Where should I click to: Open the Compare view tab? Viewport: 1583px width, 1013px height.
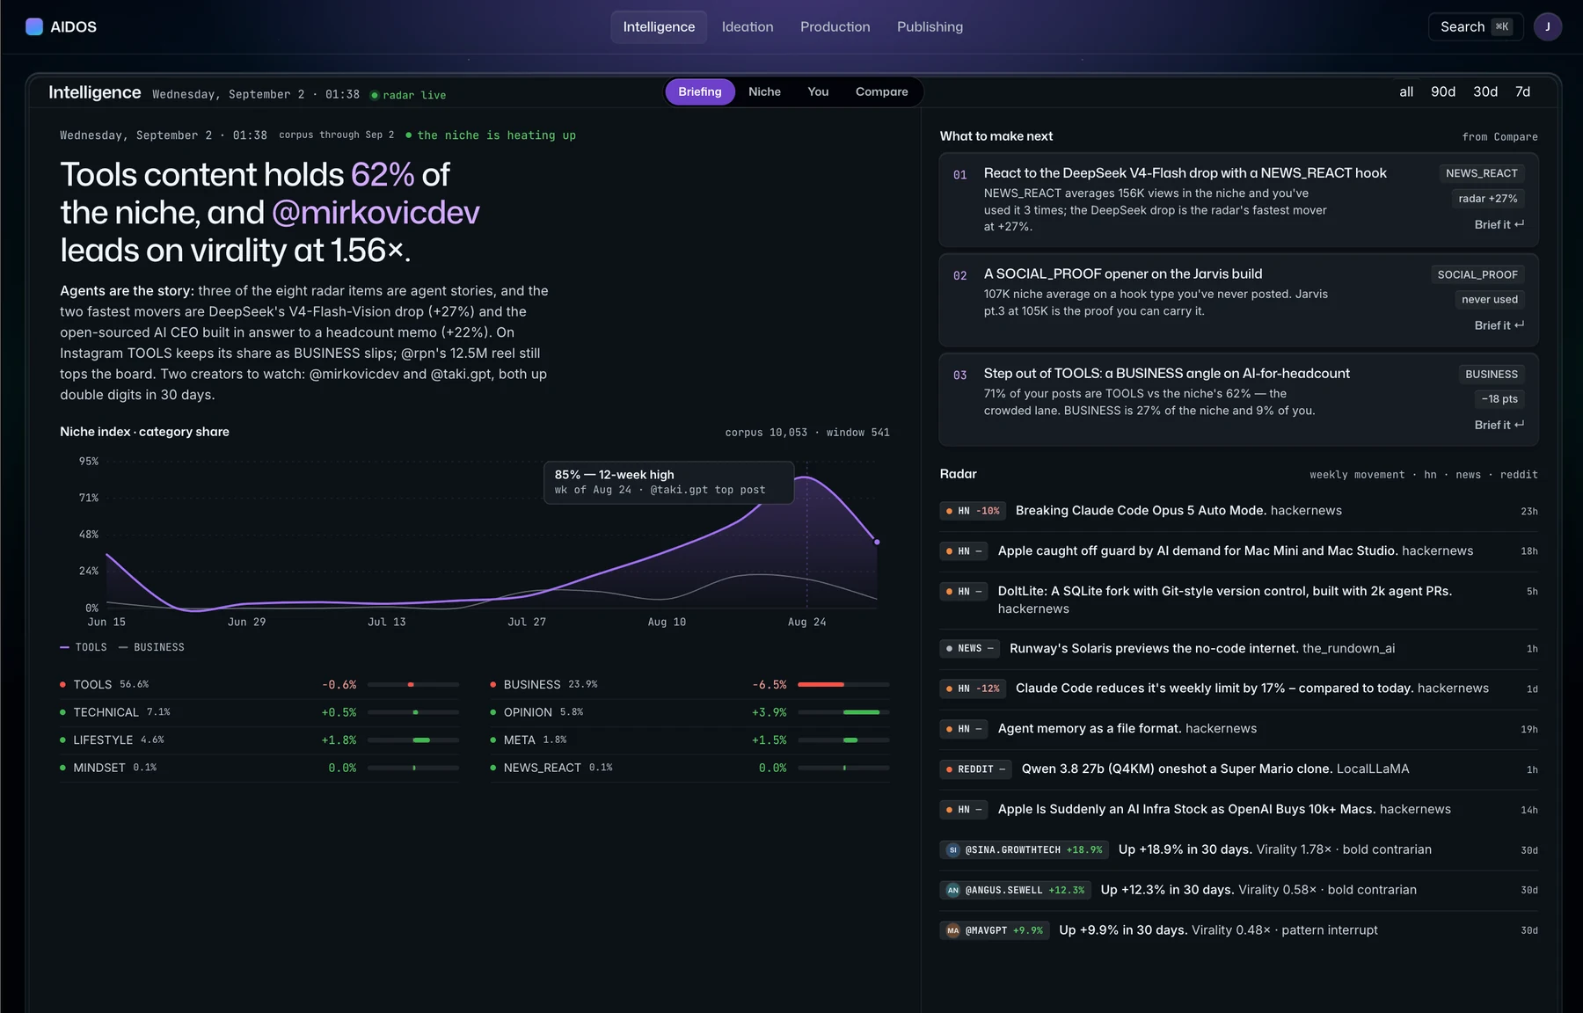881,91
